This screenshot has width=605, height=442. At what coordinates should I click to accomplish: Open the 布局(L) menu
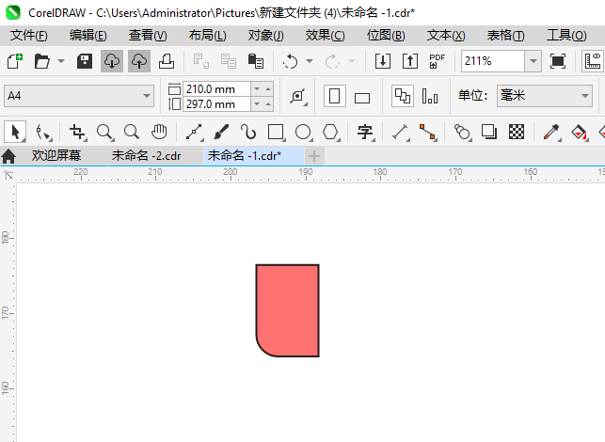pyautogui.click(x=207, y=36)
